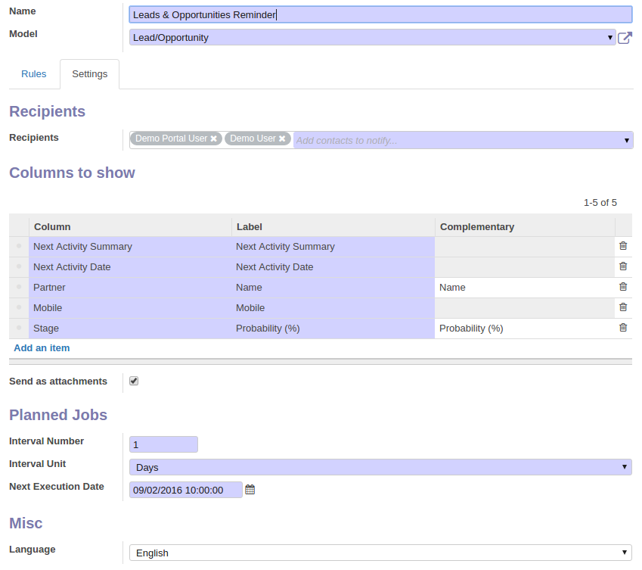Edit the Interval Number field
Screen dimensions: 642x570
tap(164, 444)
